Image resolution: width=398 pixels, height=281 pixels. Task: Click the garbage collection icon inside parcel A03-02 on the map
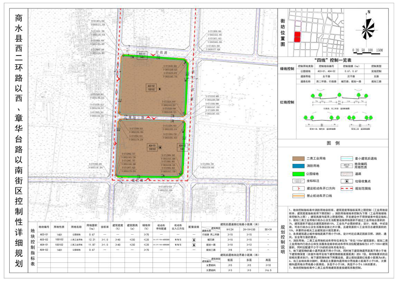[x=159, y=89]
